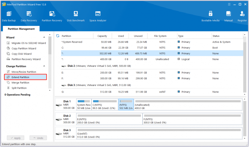
Task: Open the Manual icon
Action: (x=228, y=17)
